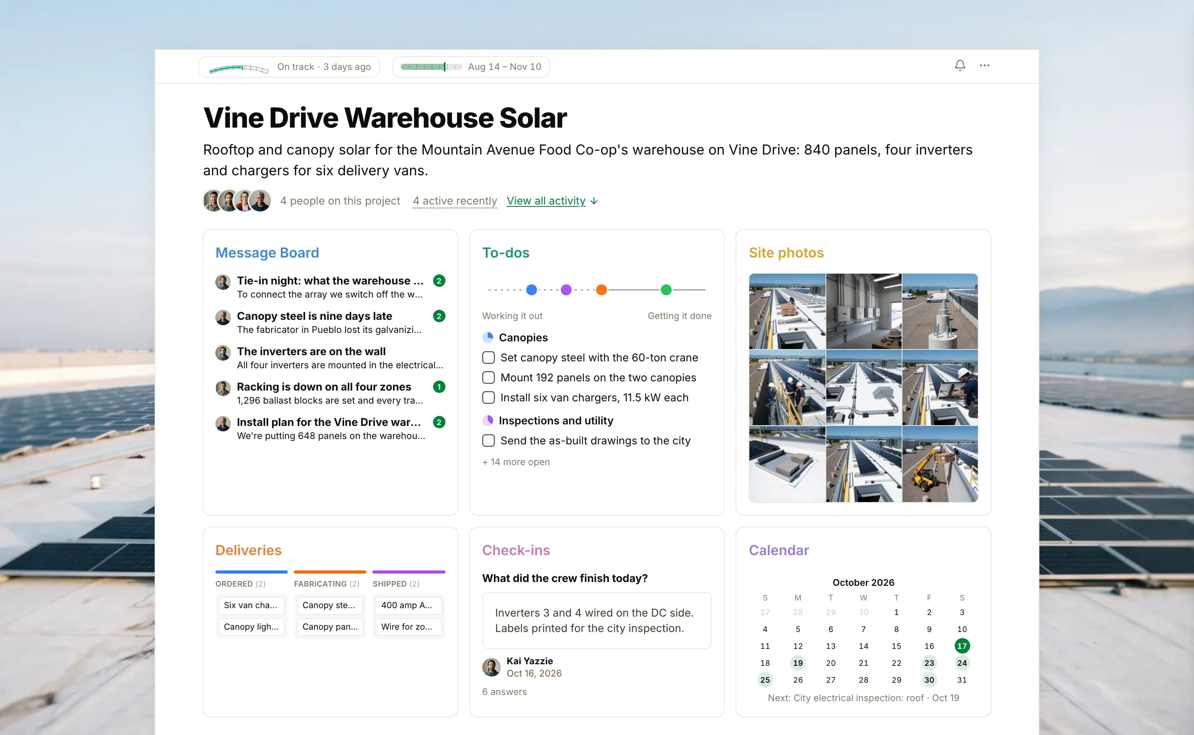Open the Check-ins section
The width and height of the screenshot is (1194, 735).
point(515,550)
